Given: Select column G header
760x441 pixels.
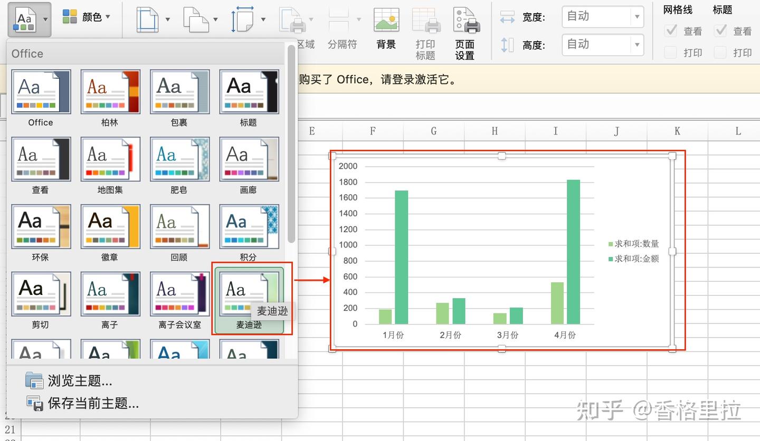Looking at the screenshot, I should coord(434,131).
